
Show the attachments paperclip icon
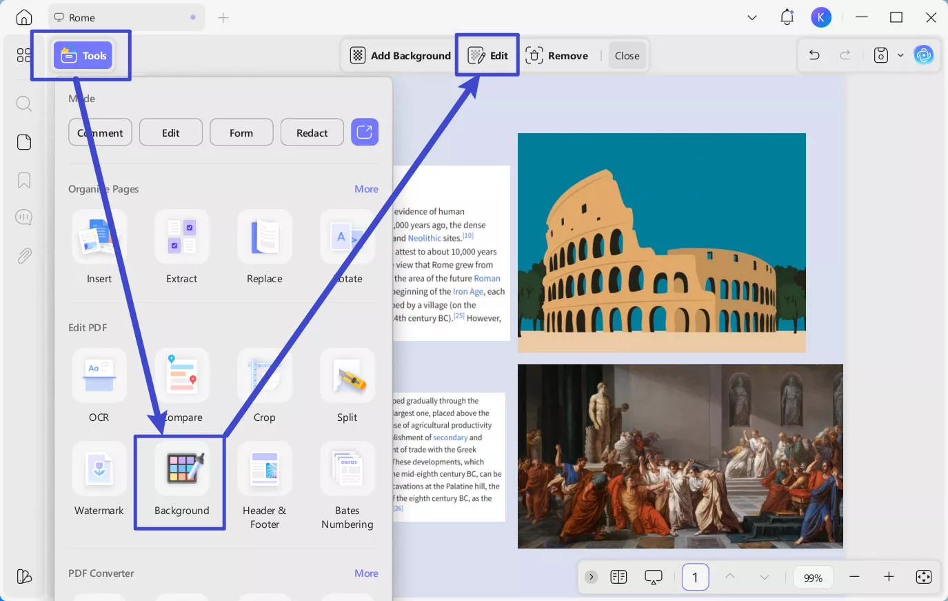24,256
